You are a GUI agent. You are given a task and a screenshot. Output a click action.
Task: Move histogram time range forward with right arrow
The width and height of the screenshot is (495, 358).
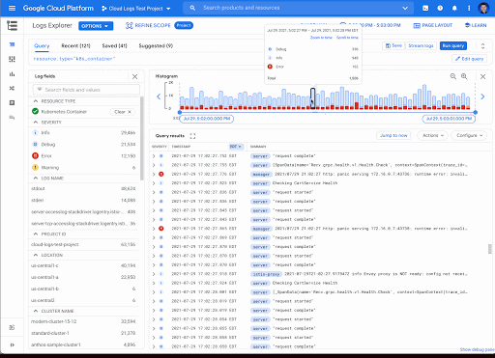point(482,96)
